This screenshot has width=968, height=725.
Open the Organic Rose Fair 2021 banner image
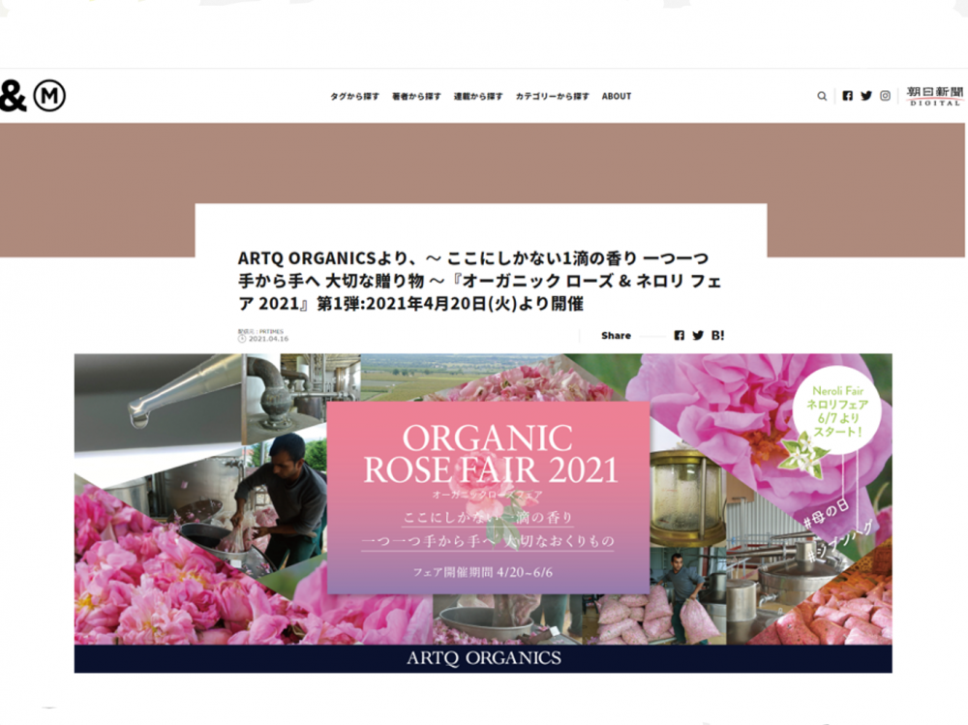pos(483,513)
